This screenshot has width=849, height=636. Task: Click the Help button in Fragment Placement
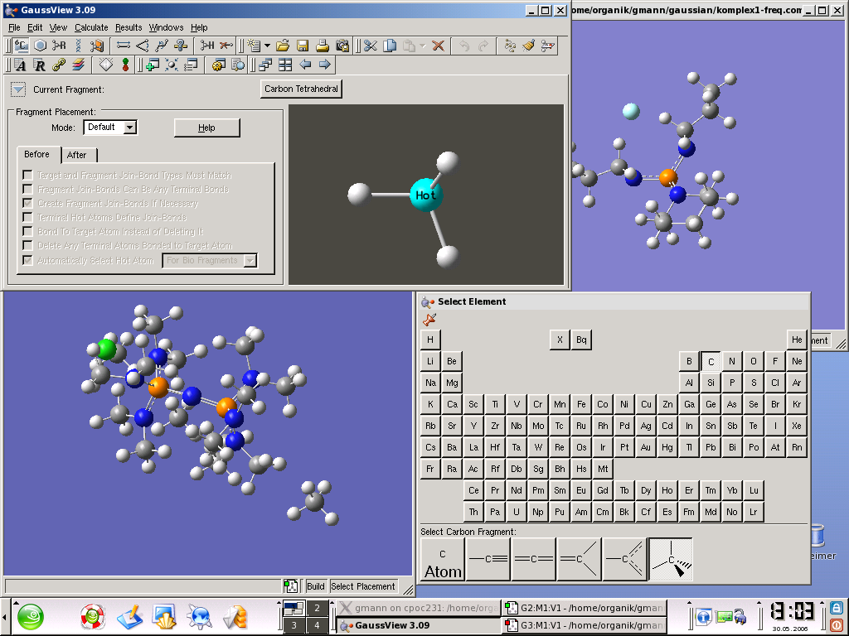[x=206, y=128]
